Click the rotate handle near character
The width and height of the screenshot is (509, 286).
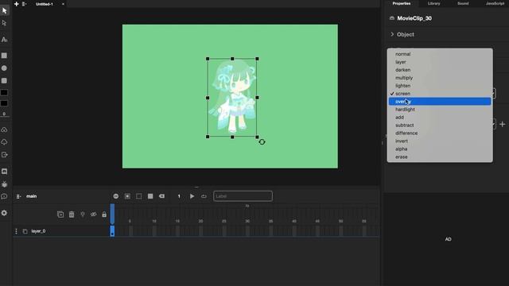[262, 142]
